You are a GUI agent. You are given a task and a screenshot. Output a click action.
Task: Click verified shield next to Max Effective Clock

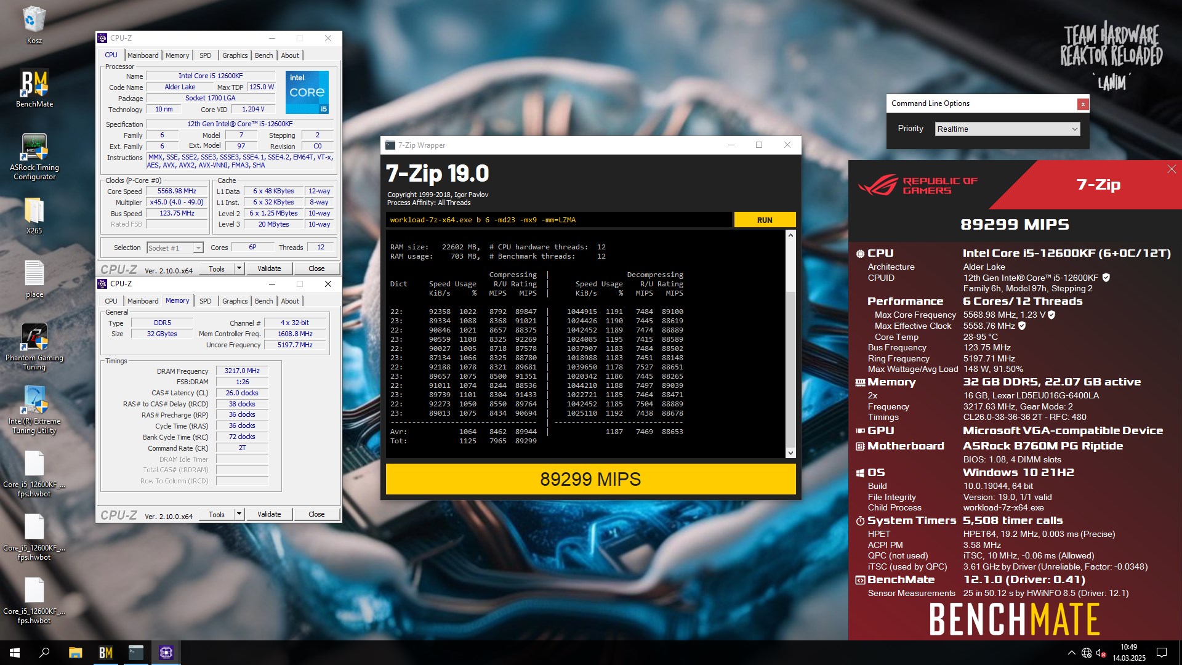point(1022,326)
